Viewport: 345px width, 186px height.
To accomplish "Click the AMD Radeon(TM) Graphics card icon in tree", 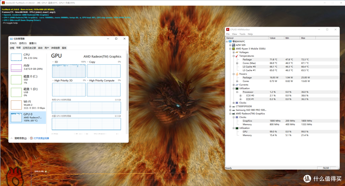I will point(234,114).
